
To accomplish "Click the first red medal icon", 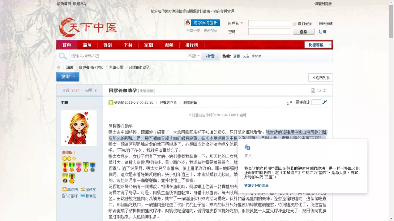I will (65, 167).
